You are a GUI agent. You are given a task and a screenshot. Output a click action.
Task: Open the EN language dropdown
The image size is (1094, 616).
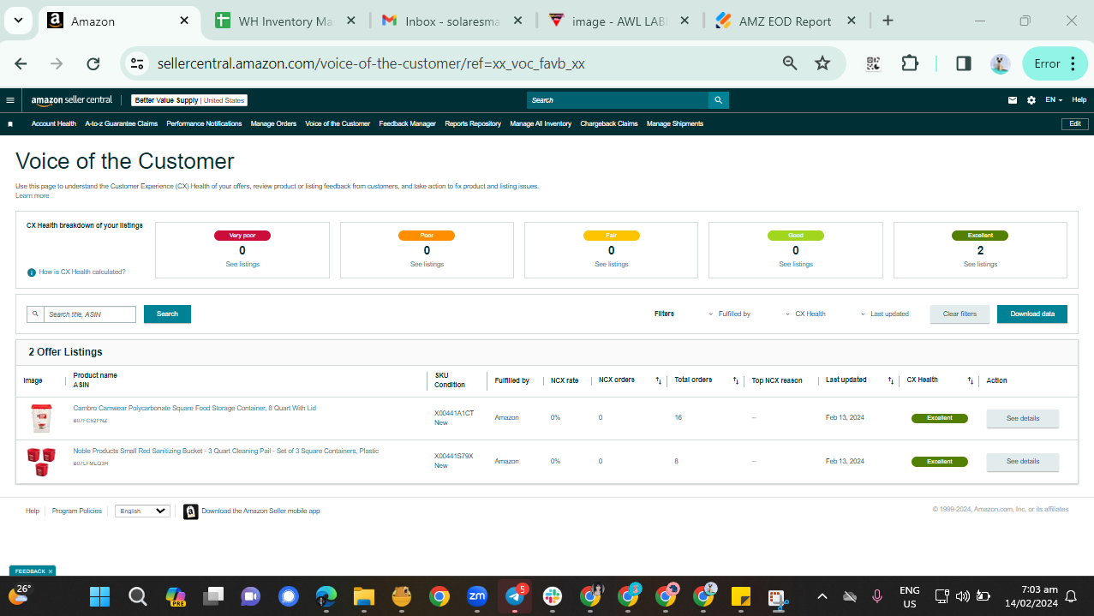pos(1054,100)
